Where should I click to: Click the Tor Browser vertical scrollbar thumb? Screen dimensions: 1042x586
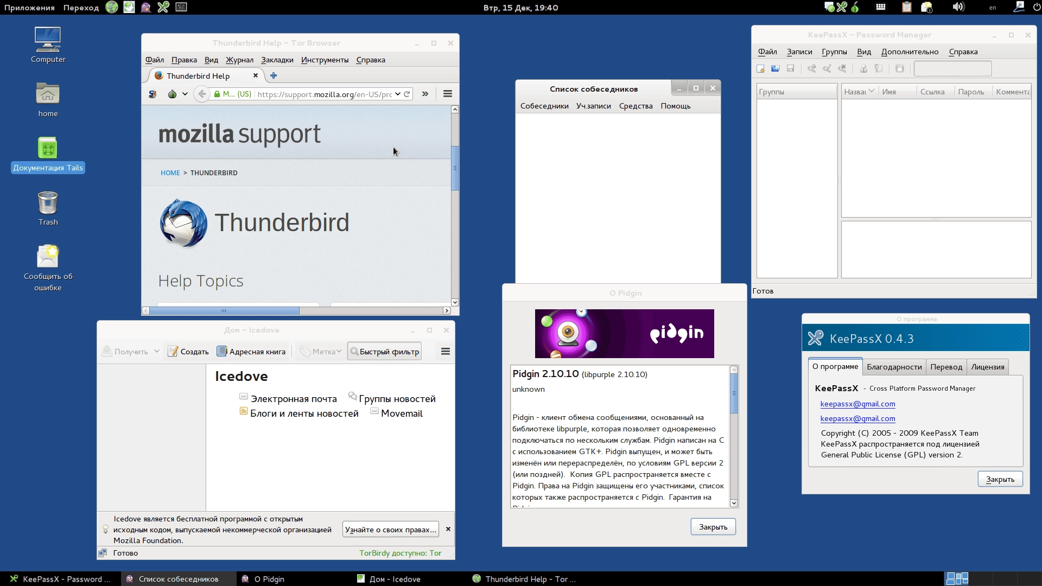455,168
